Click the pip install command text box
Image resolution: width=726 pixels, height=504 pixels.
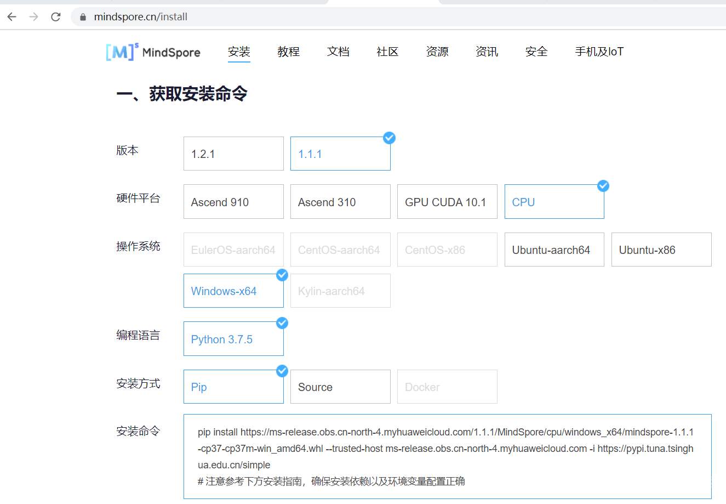tap(447, 456)
